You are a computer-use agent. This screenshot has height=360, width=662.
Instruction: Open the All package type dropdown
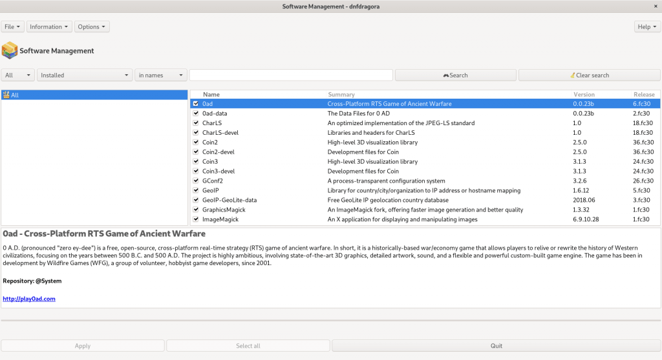pyautogui.click(x=18, y=75)
